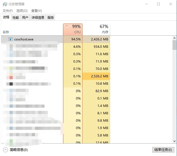The image size is (177, 156).
Task: Sort processes by the CPU column header
Action: [73, 29]
